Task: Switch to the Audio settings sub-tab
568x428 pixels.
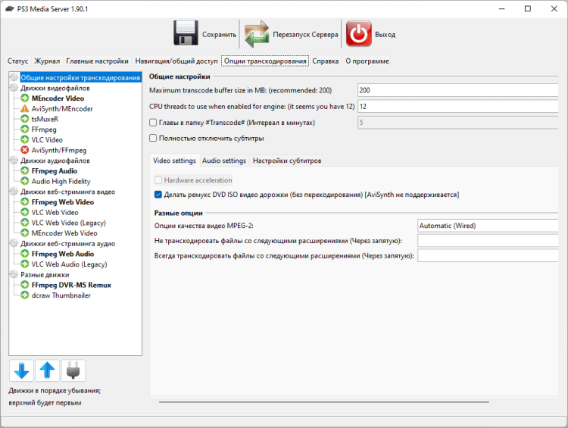Action: (224, 161)
